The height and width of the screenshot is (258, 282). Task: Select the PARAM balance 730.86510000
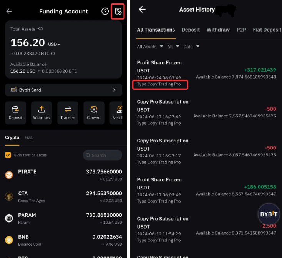104,215
